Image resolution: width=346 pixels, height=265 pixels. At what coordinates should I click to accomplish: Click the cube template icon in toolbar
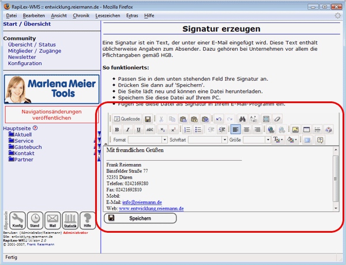(x=328, y=130)
